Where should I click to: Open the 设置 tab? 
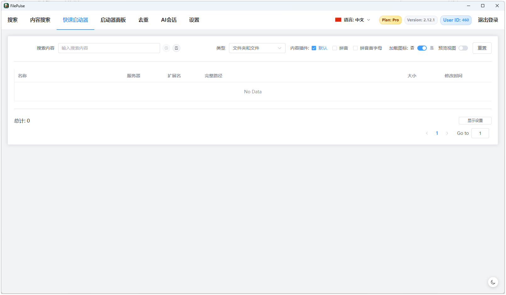[194, 20]
